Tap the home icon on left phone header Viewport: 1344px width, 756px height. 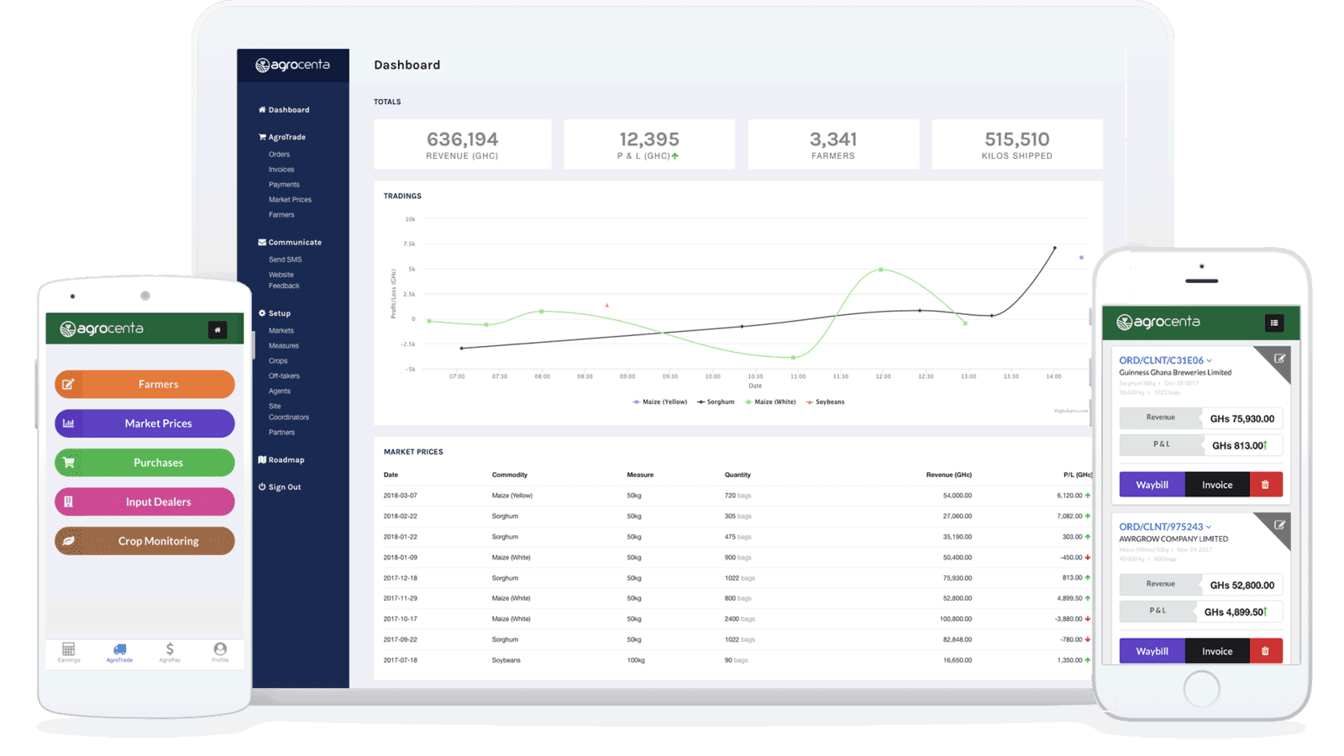coord(217,330)
